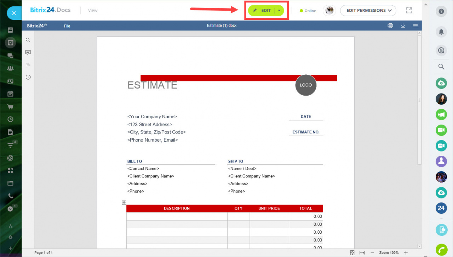Click the vertical scrollbar up arrow

coord(419,33)
